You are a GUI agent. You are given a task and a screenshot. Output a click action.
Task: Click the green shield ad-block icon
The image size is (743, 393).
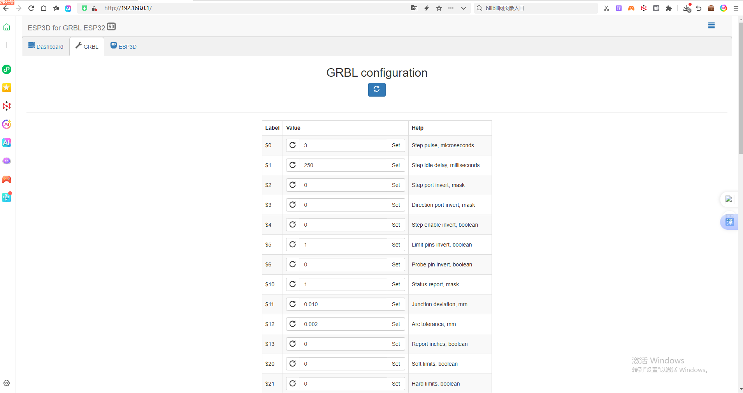click(x=84, y=8)
